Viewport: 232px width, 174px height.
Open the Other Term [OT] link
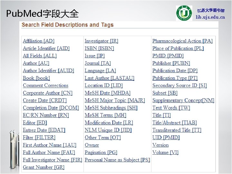[103, 138]
